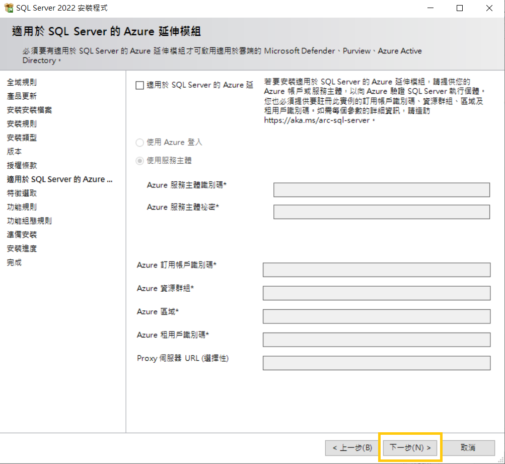Select 功能規則 step in sidebar

22,207
